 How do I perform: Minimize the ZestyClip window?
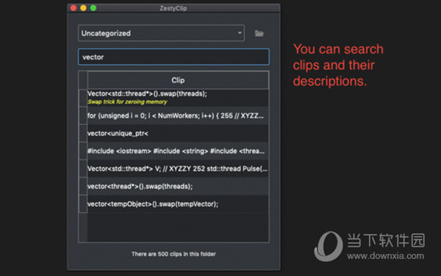[x=83, y=8]
